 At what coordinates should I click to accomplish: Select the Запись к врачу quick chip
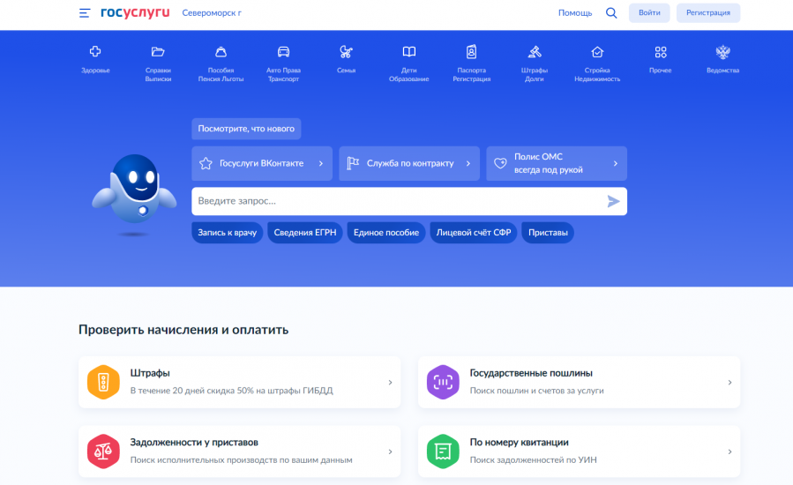(227, 233)
